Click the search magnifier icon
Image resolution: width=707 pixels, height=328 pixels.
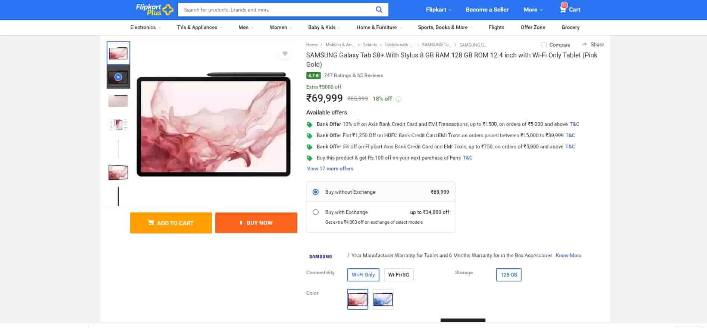click(x=379, y=10)
